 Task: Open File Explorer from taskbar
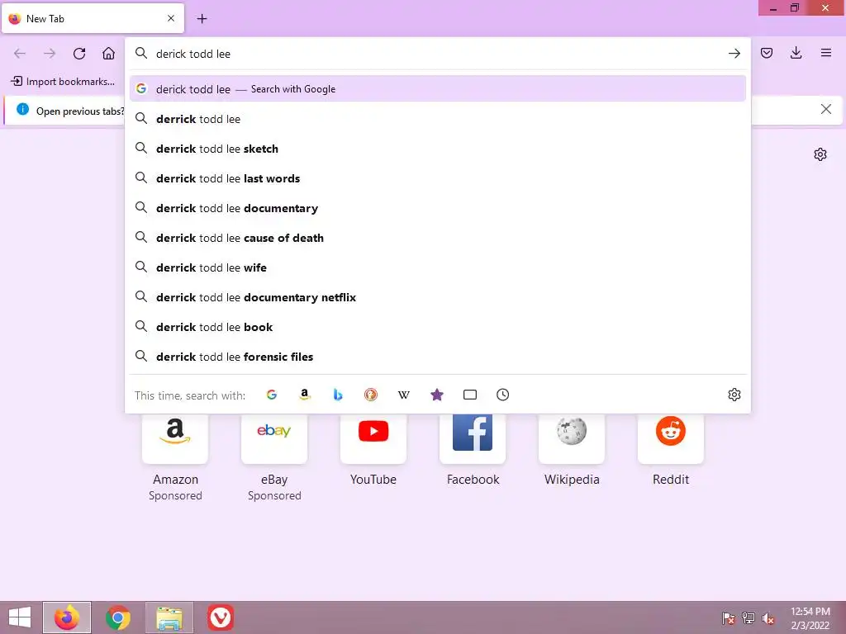(169, 617)
